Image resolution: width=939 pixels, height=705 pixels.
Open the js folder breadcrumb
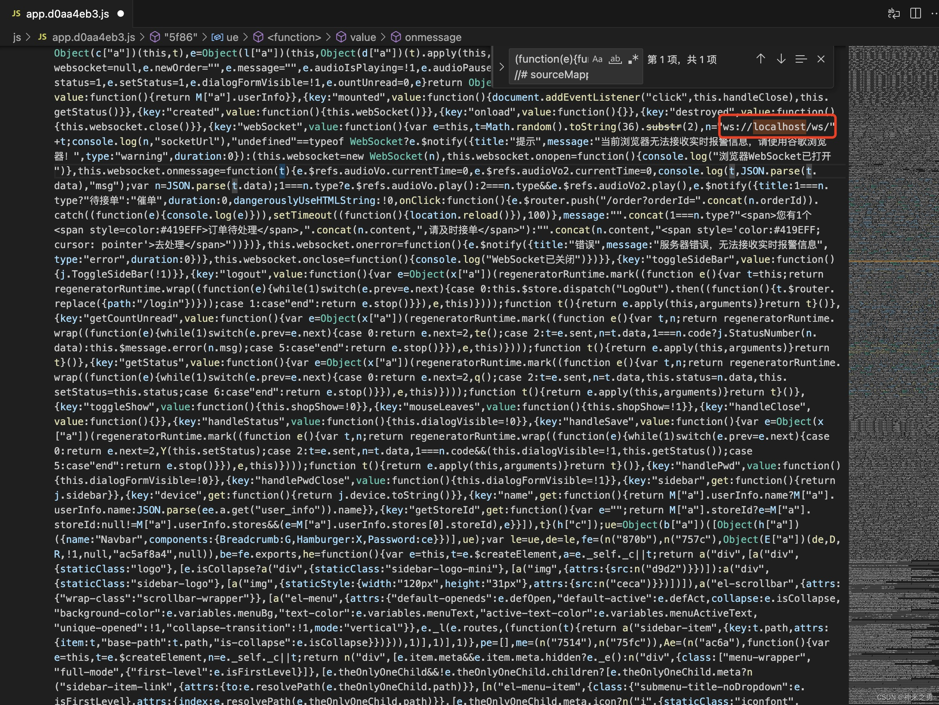[16, 37]
